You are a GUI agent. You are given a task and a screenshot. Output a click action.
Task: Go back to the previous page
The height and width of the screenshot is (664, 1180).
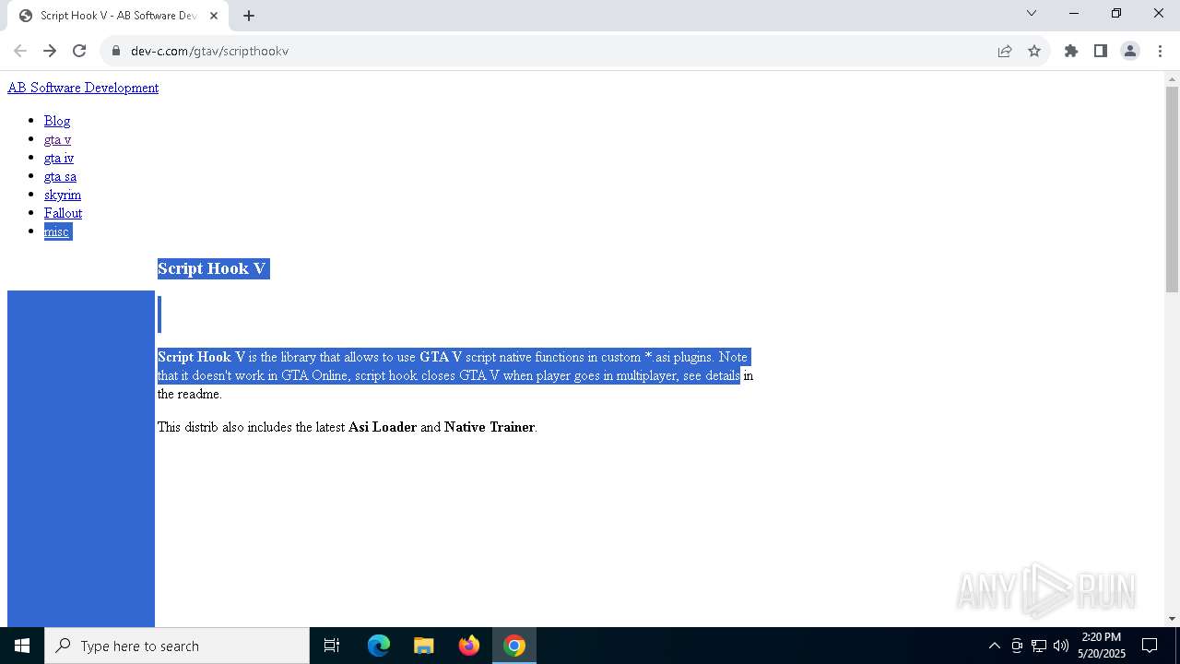[x=20, y=51]
